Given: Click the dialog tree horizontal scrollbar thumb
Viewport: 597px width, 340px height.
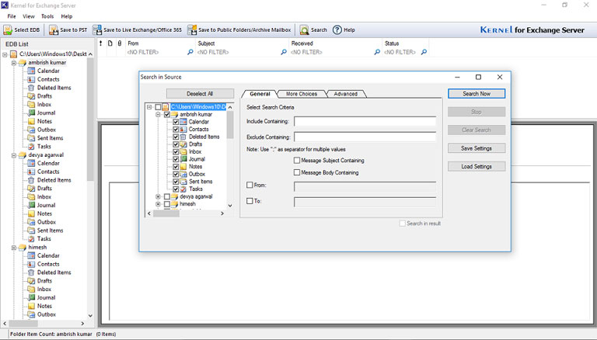Looking at the screenshot, I should [x=166, y=213].
